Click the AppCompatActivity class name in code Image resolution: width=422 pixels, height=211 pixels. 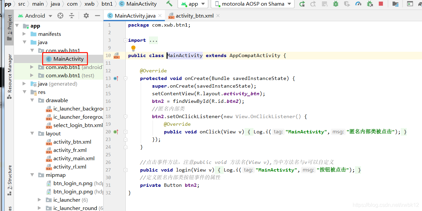[x=255, y=56]
